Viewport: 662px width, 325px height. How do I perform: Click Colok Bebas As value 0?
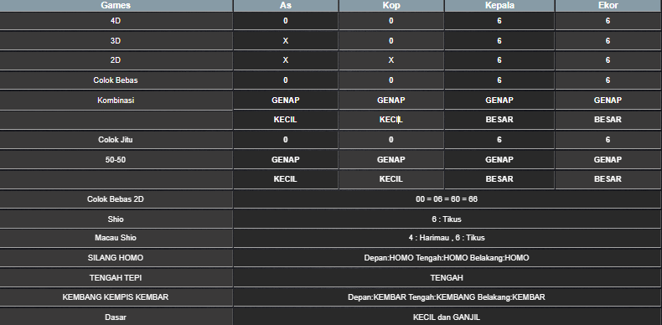(286, 80)
